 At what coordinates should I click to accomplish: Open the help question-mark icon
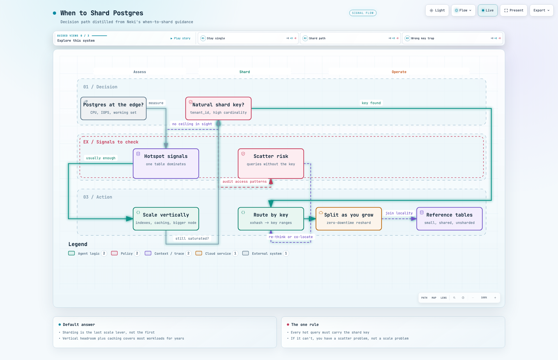pos(463,298)
